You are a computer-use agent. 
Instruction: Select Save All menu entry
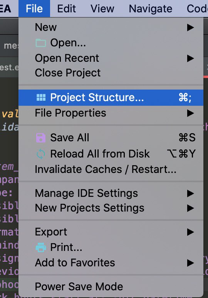[x=111, y=137]
